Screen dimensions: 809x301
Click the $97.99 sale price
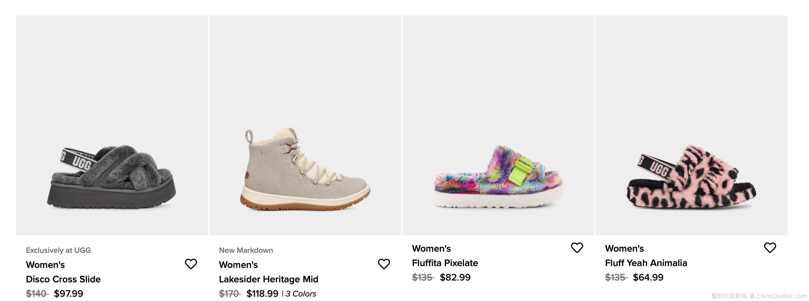[x=68, y=293]
